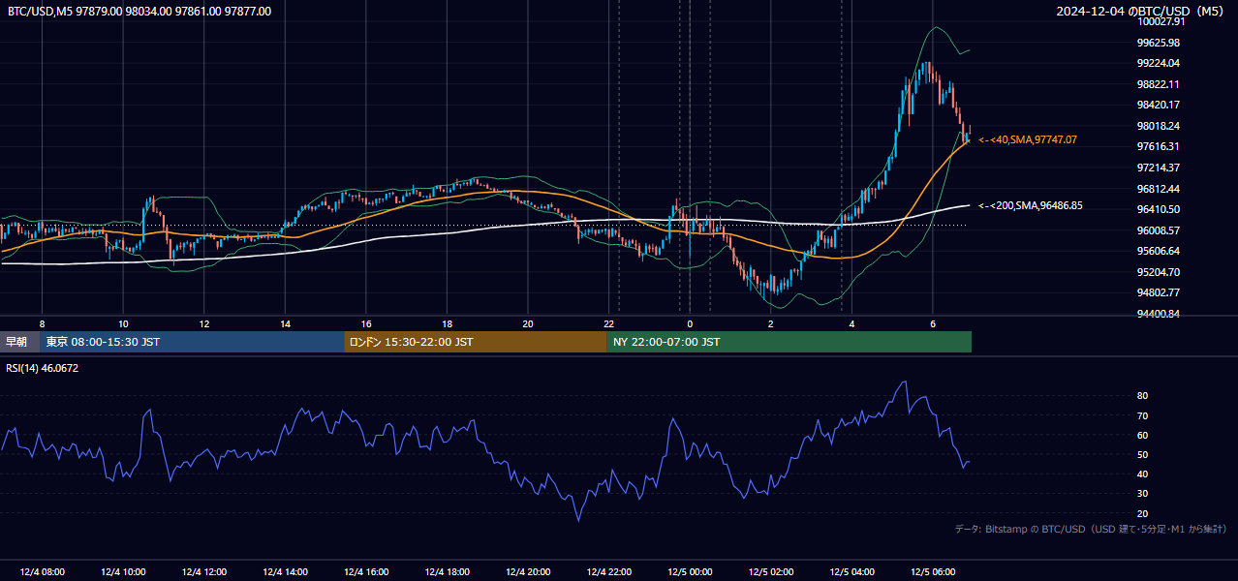Click price axis value 98822.11
The width and height of the screenshot is (1238, 581).
pos(1159,84)
